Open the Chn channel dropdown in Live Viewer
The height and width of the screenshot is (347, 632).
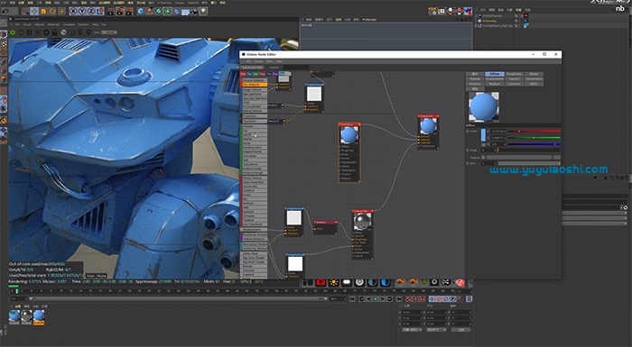(x=109, y=32)
